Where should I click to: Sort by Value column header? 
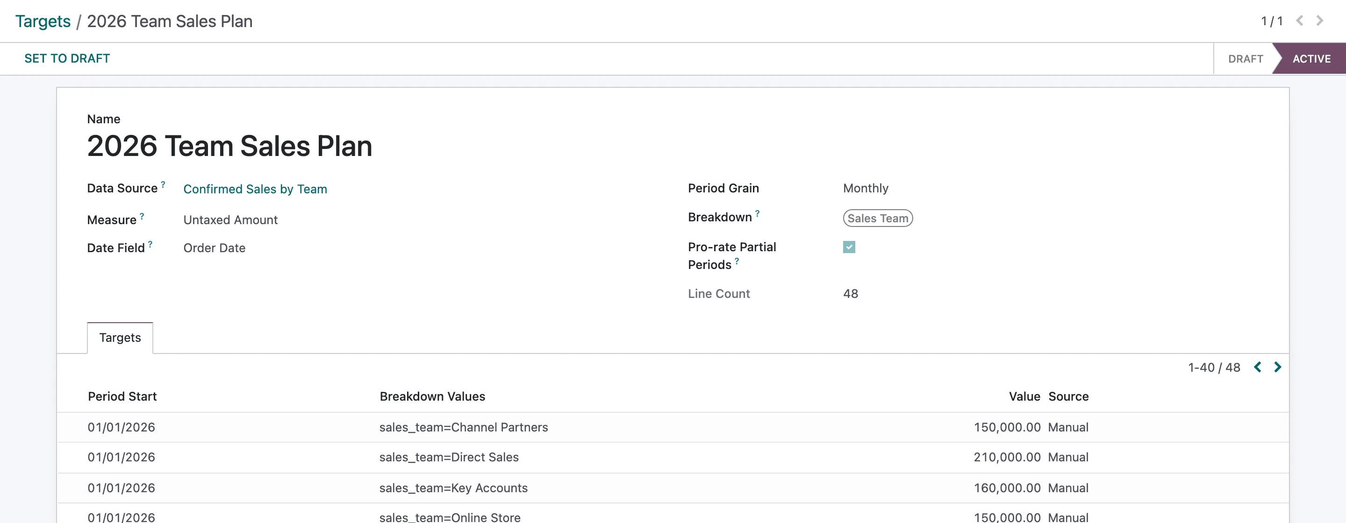1024,397
